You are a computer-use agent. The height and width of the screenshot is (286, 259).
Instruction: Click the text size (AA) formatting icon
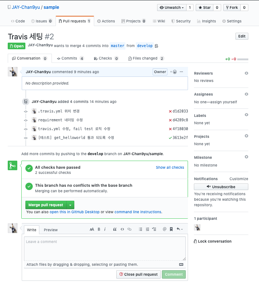point(92,229)
